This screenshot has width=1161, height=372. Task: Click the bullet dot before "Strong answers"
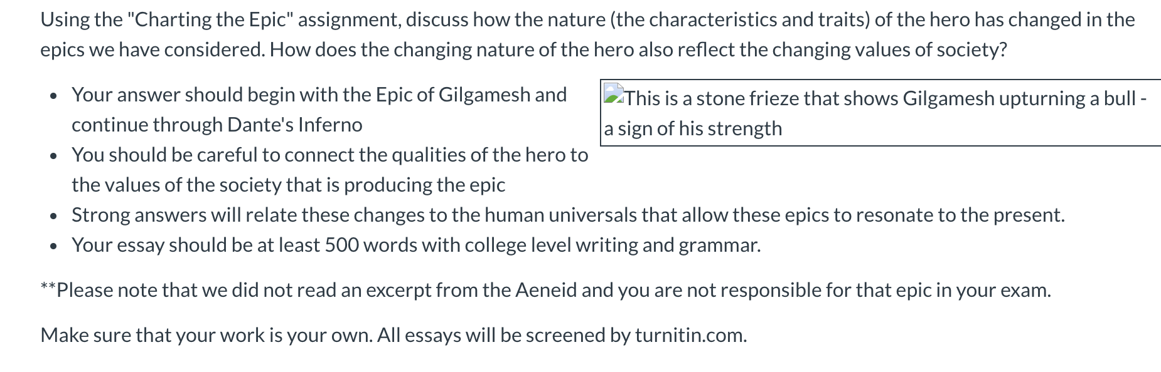pos(55,216)
